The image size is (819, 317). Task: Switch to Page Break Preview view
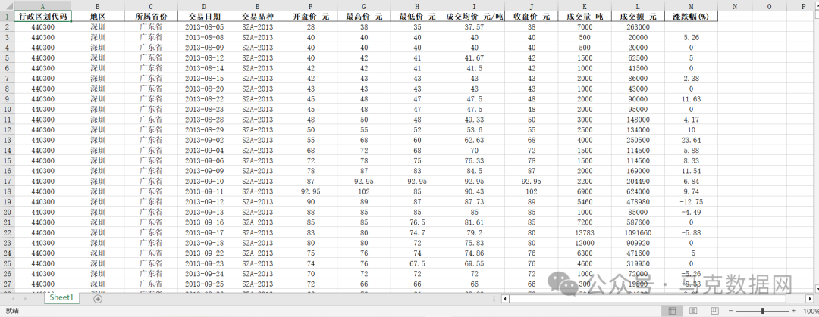point(716,311)
